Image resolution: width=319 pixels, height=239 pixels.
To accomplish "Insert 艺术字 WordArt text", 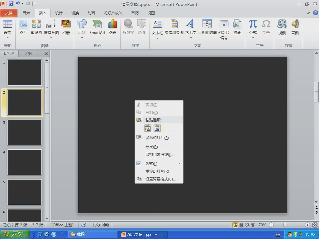I will click(190, 27).
